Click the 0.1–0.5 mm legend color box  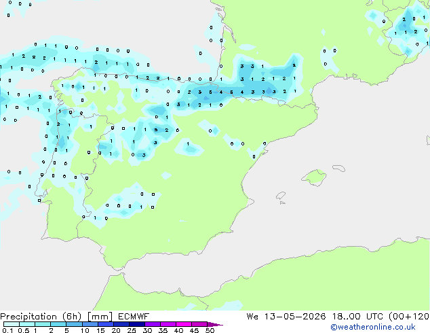[12, 324]
